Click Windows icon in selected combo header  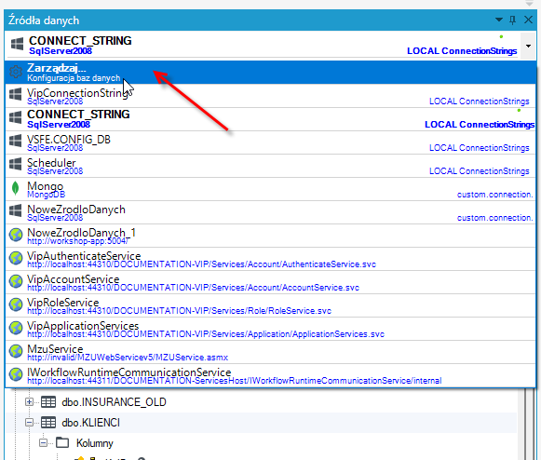pyautogui.click(x=18, y=44)
